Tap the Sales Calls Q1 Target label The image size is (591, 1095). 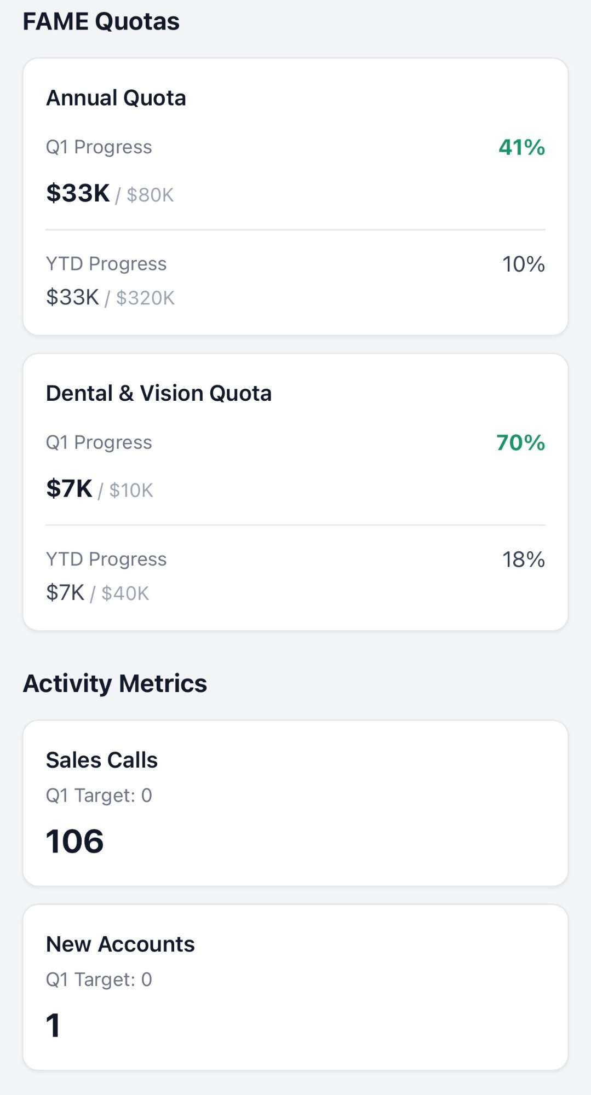click(x=99, y=795)
